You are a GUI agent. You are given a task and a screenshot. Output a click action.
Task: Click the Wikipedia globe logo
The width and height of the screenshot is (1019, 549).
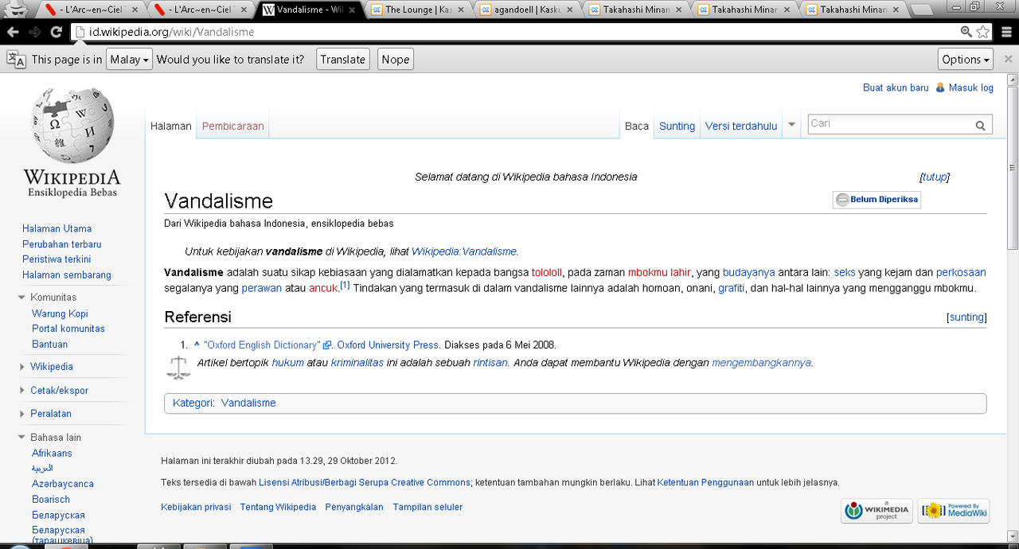[x=72, y=126]
